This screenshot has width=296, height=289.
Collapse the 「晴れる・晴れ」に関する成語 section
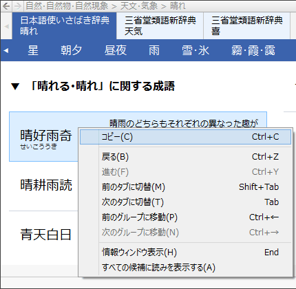pyautogui.click(x=15, y=87)
